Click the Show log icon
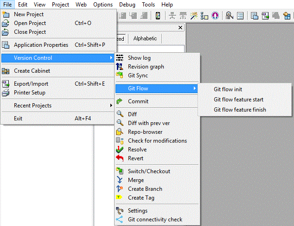Viewport: 294px width, 226px height. pos(120,58)
